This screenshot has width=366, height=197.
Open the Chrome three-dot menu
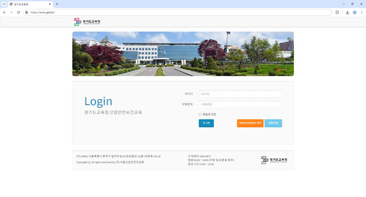[362, 12]
